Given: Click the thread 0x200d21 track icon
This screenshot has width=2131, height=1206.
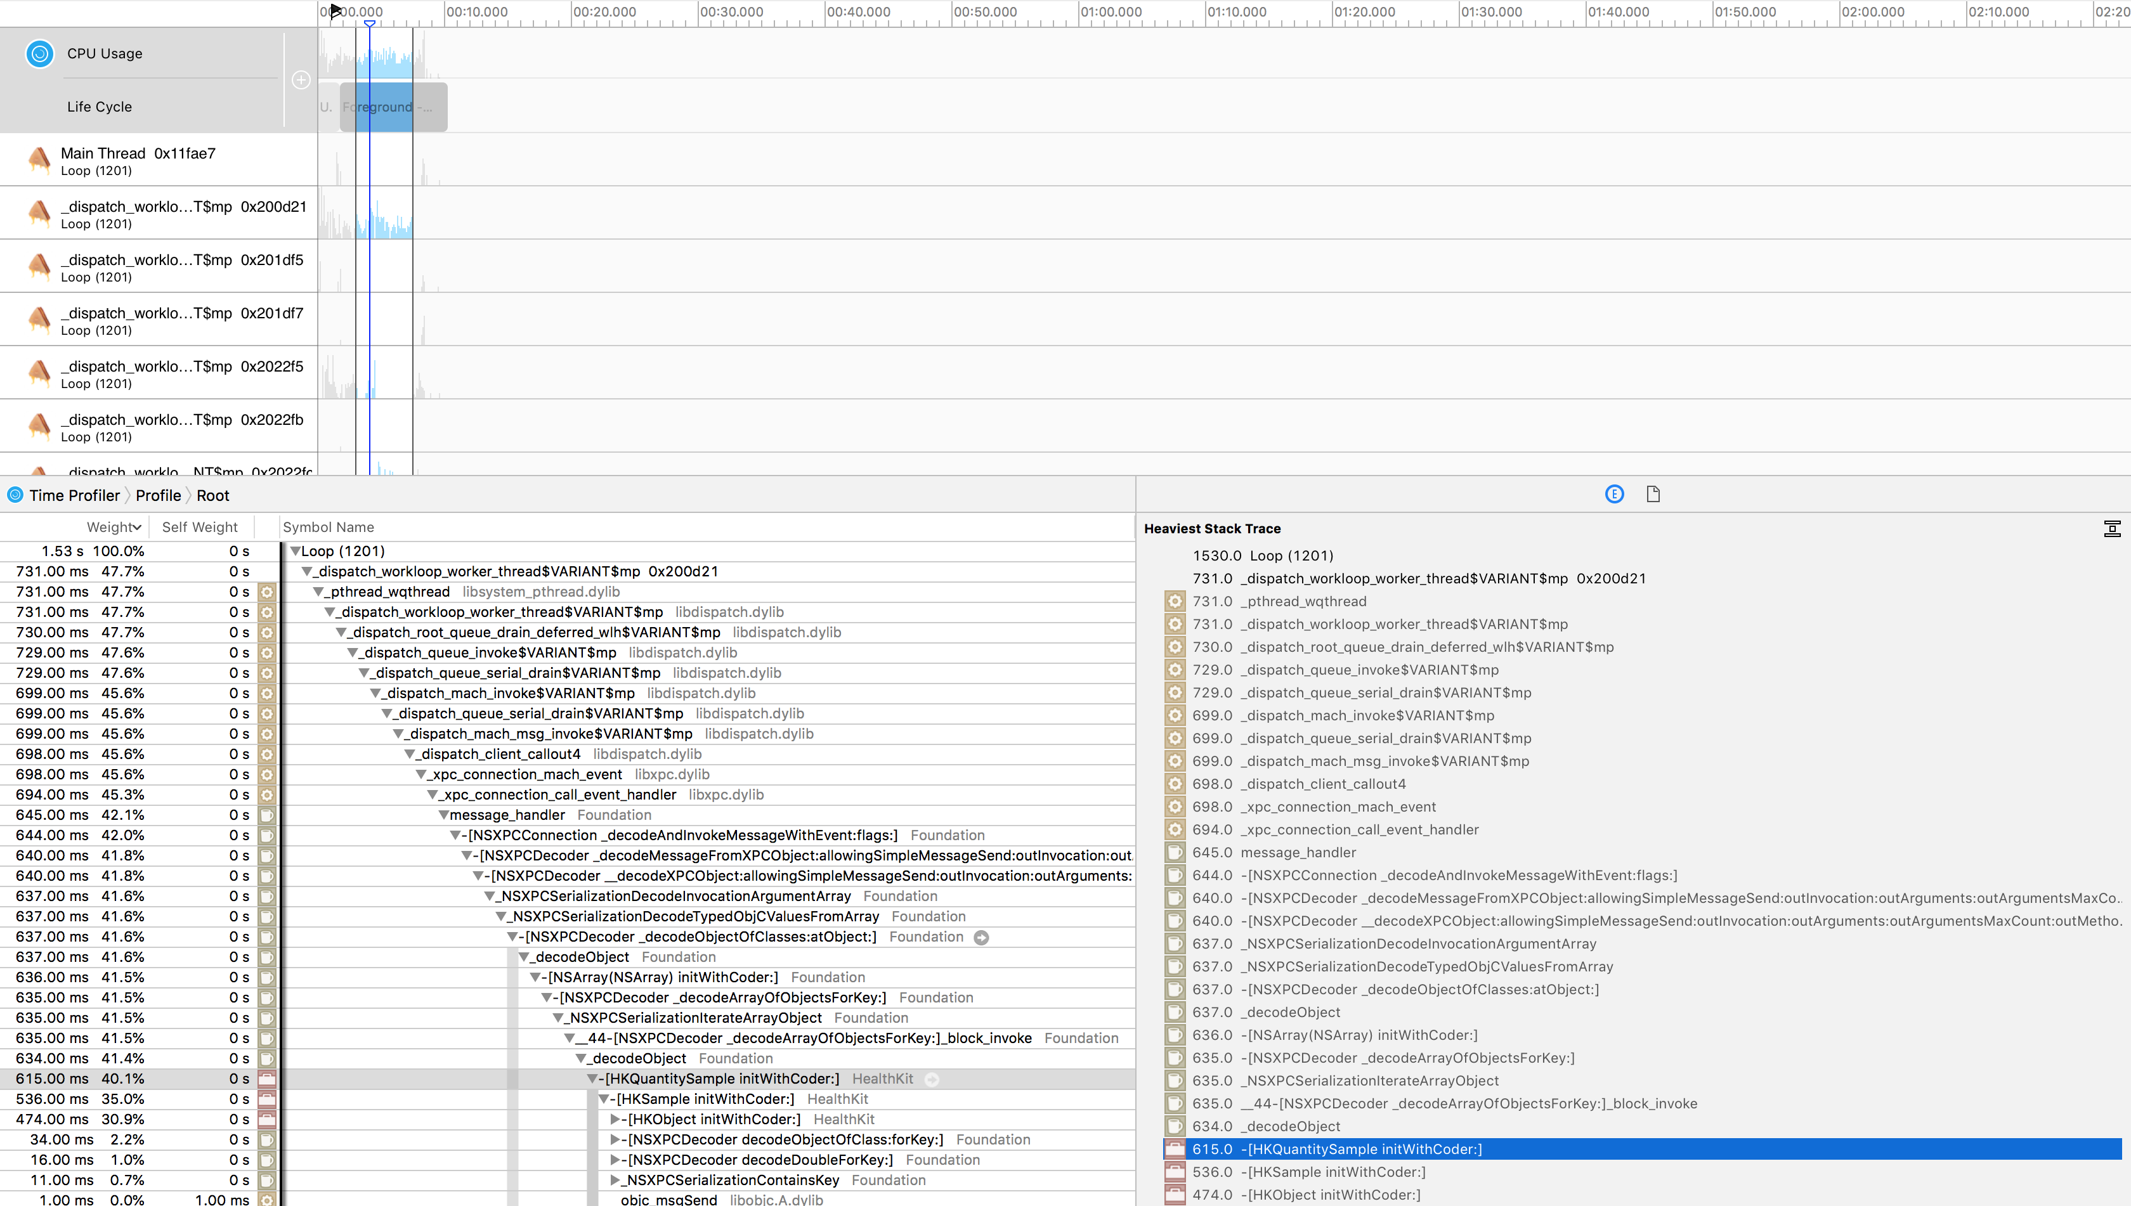Looking at the screenshot, I should tap(39, 213).
